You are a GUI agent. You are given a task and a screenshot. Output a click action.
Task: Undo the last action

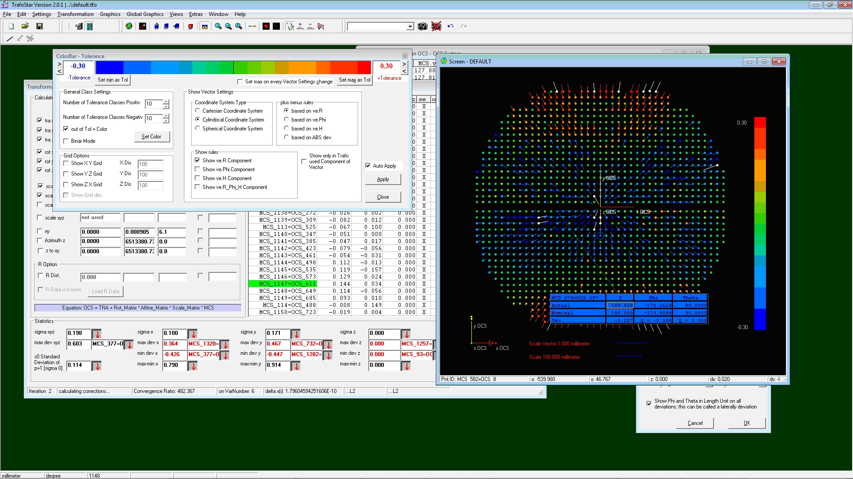click(x=450, y=27)
